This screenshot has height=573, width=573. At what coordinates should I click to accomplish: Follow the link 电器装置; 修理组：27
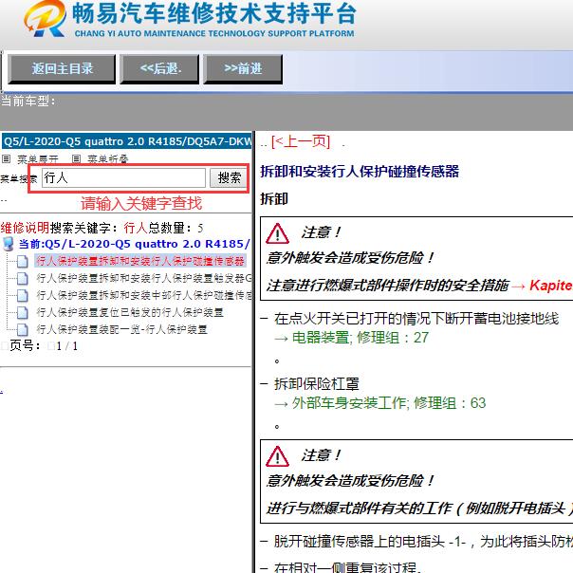360,338
